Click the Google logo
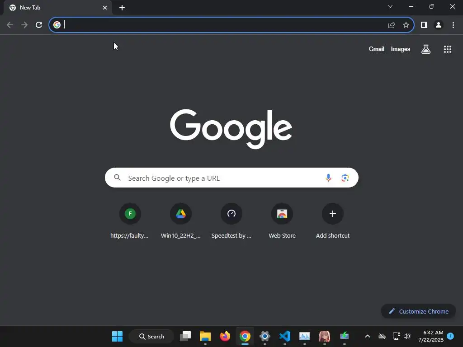Image resolution: width=463 pixels, height=347 pixels. tap(231, 129)
